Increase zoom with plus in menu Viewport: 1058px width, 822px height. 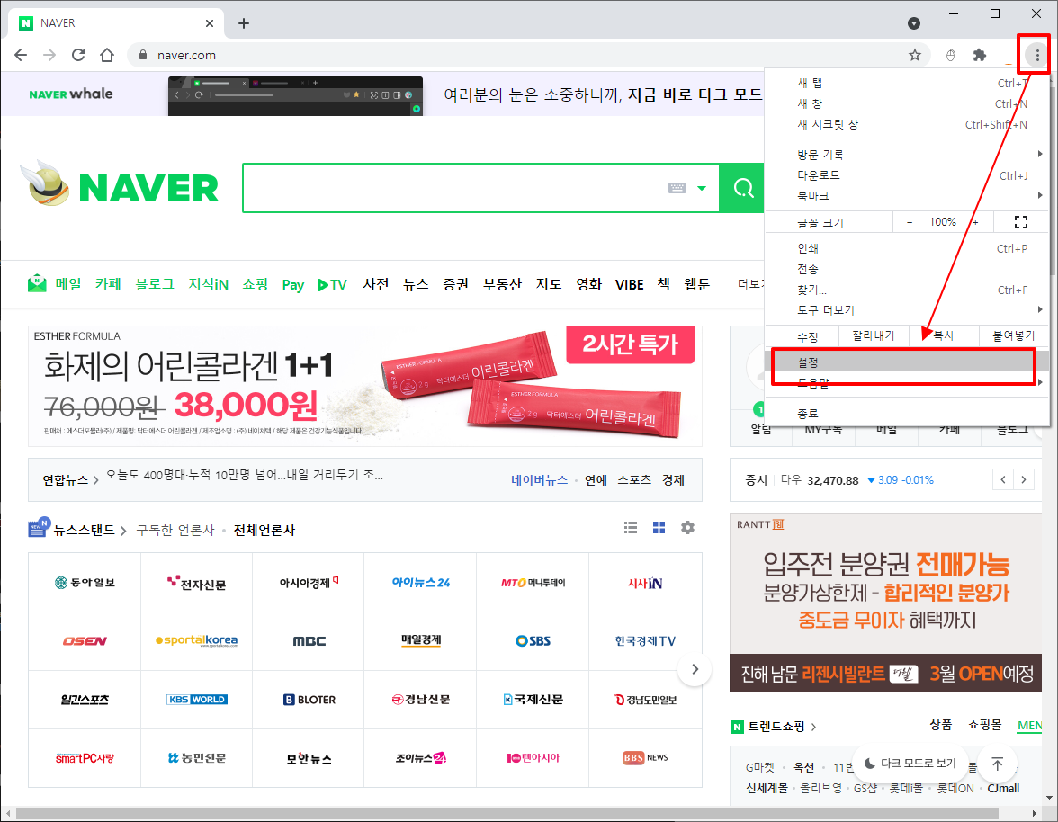(x=975, y=222)
